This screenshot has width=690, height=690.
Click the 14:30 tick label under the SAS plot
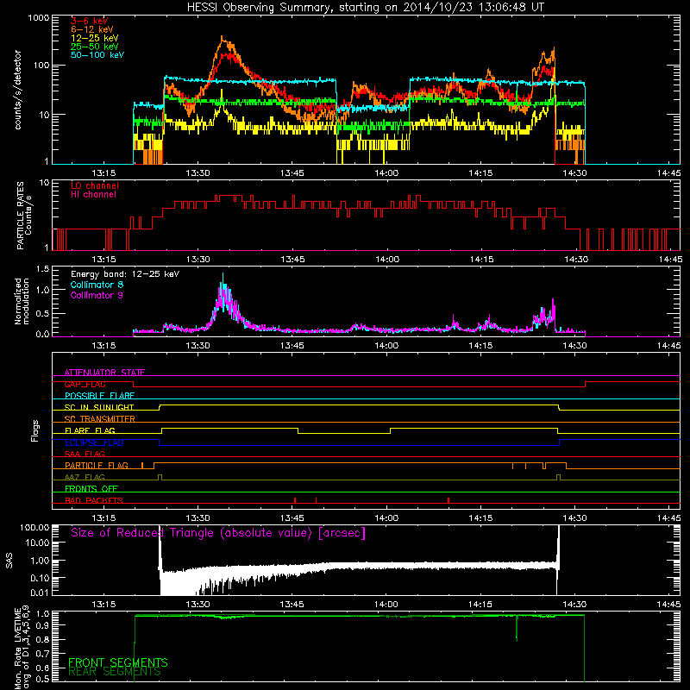574,605
